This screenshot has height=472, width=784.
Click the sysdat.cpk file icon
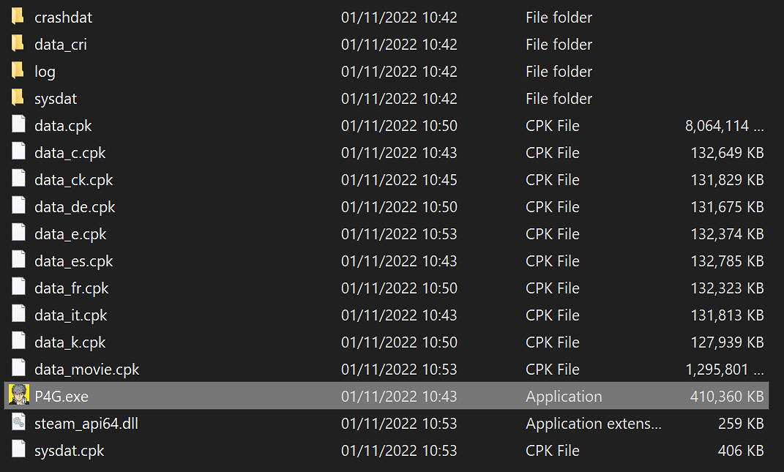[x=18, y=450]
